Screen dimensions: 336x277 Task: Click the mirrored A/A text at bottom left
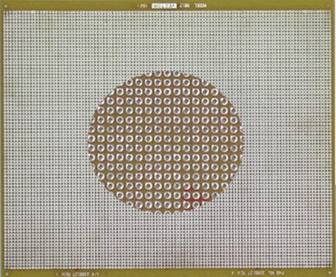click(96, 273)
